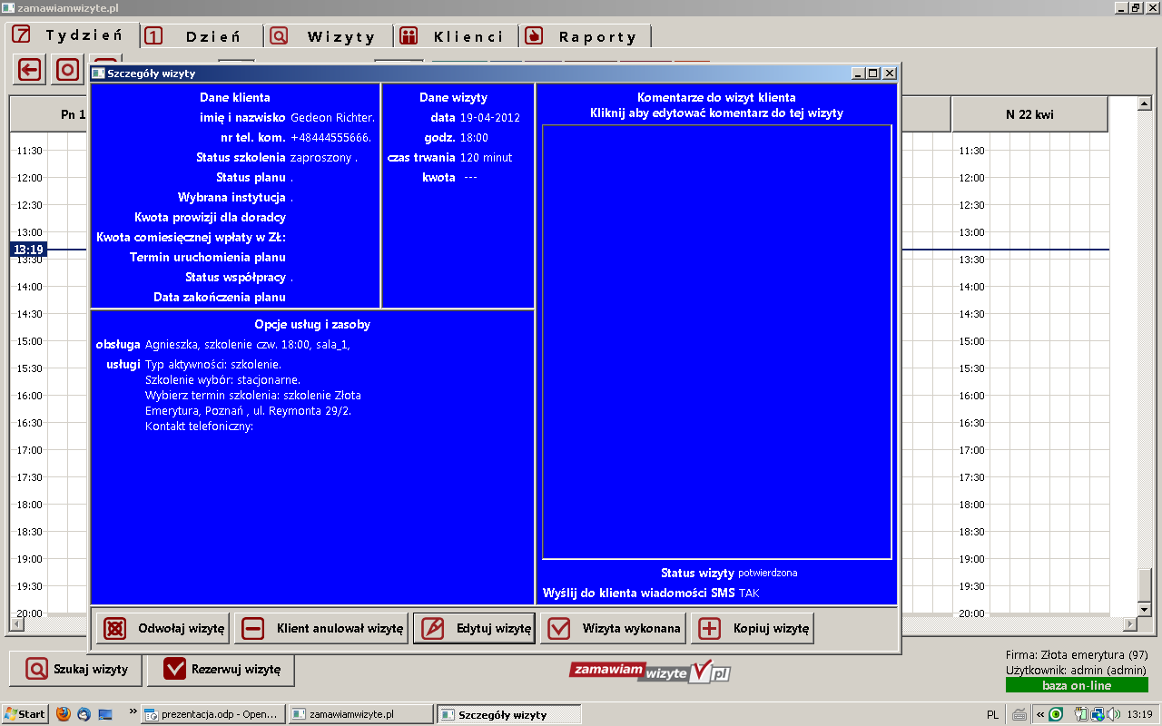Click visit status potwierdzona
1162x726 pixels.
pyautogui.click(x=768, y=574)
